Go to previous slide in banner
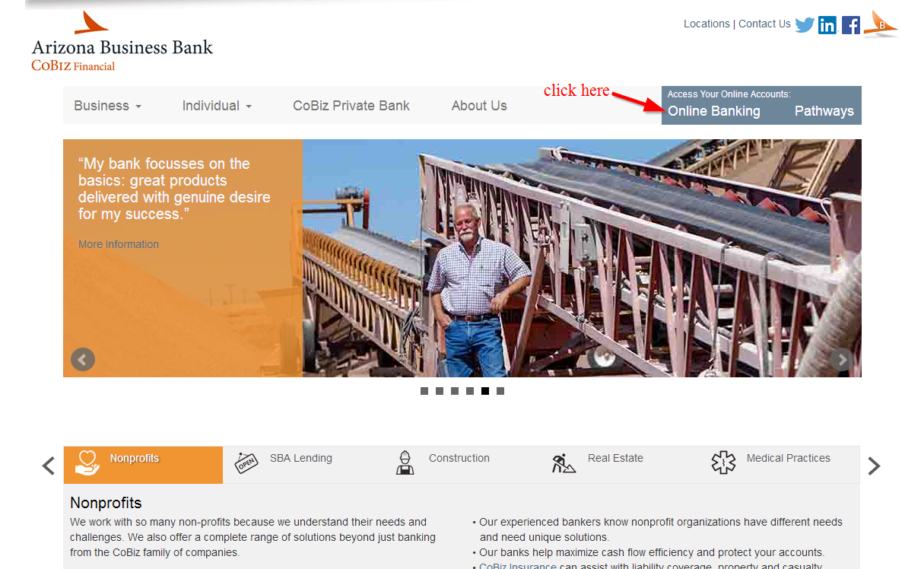The height and width of the screenshot is (569, 905). coord(83,360)
